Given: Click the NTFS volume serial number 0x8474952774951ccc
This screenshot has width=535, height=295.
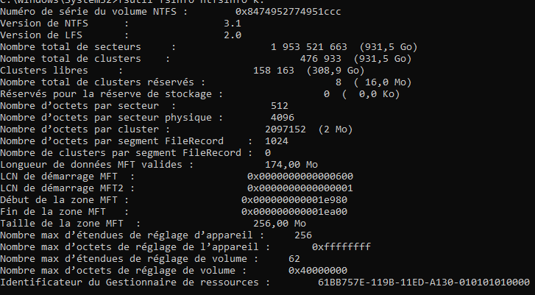Looking at the screenshot, I should (288, 12).
